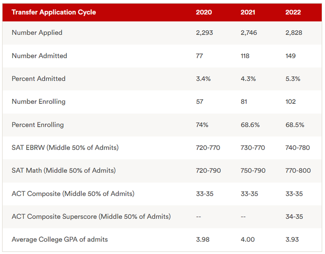Screen dimensions: 325x254
Task: Click the Number Admitted row label
Action: 39,56
